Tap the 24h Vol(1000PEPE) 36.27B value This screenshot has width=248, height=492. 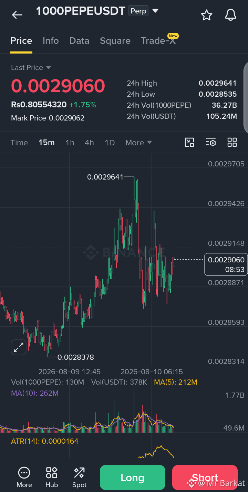coord(224,105)
